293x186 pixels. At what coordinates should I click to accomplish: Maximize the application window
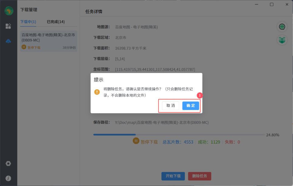[272, 4]
